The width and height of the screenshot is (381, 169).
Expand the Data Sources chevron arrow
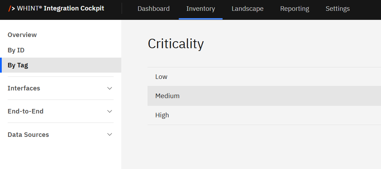(x=110, y=134)
